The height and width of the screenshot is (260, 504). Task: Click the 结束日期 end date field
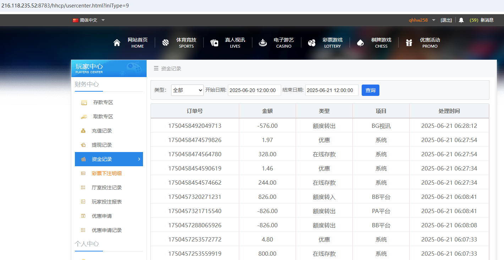[x=332, y=90]
